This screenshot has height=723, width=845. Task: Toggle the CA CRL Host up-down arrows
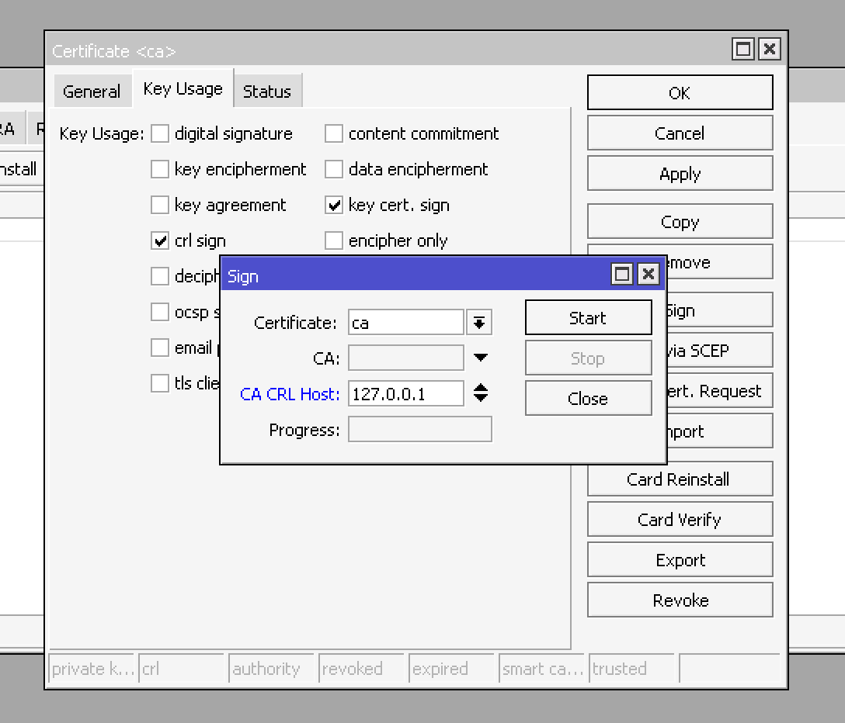481,393
